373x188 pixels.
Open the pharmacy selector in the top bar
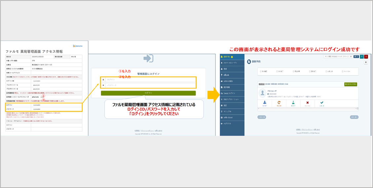tap(338, 57)
